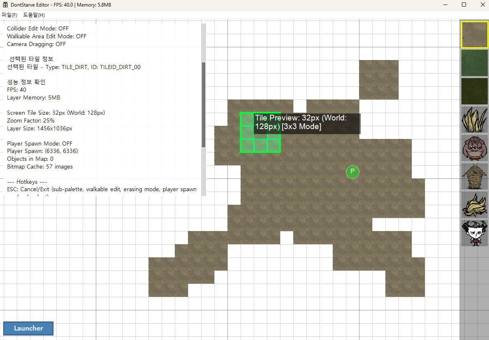
Task: Close the DontStarve Editor window
Action: tap(482, 5)
